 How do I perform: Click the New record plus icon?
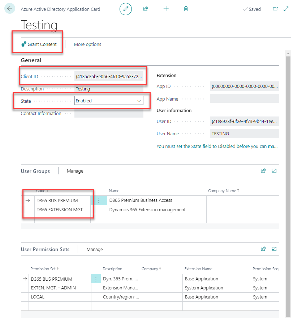click(x=166, y=9)
